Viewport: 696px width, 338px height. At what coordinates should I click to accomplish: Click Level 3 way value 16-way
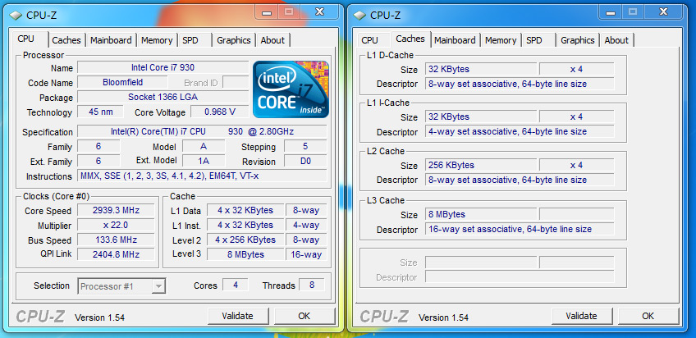pyautogui.click(x=306, y=254)
